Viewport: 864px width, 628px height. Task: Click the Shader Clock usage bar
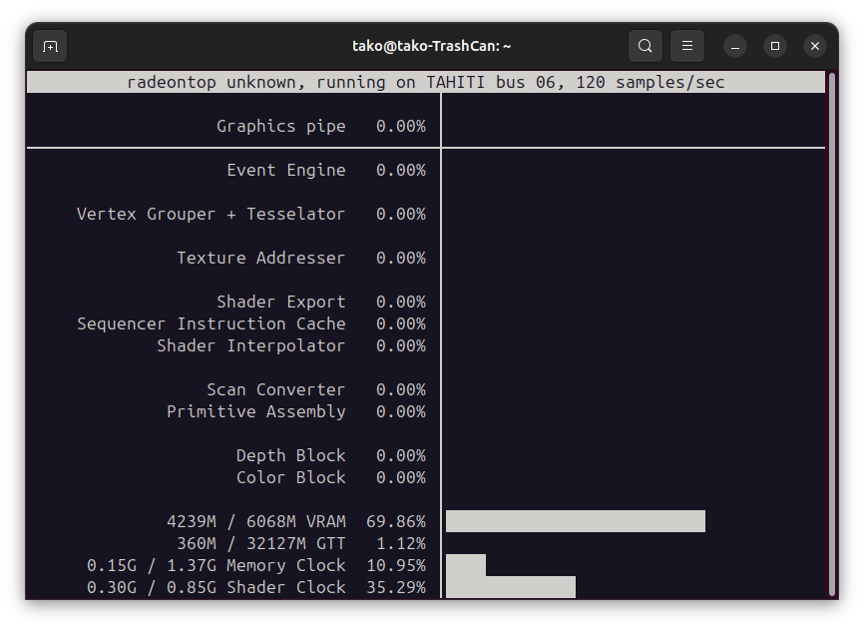tap(510, 587)
